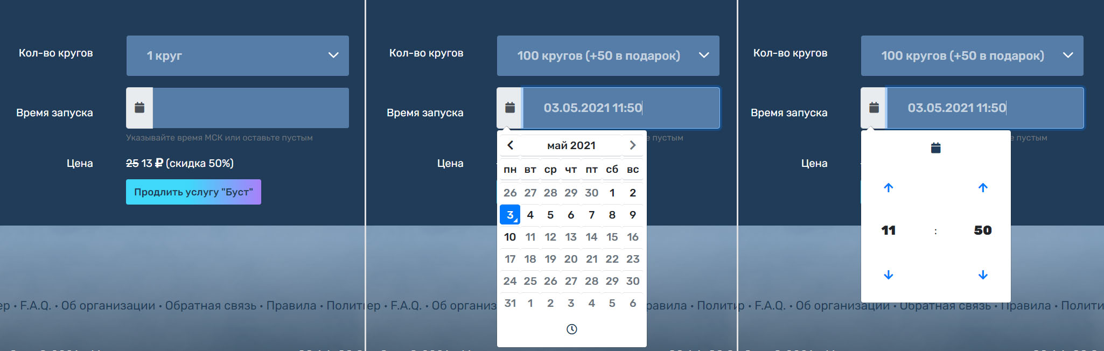Click the hour value 11

tap(889, 230)
